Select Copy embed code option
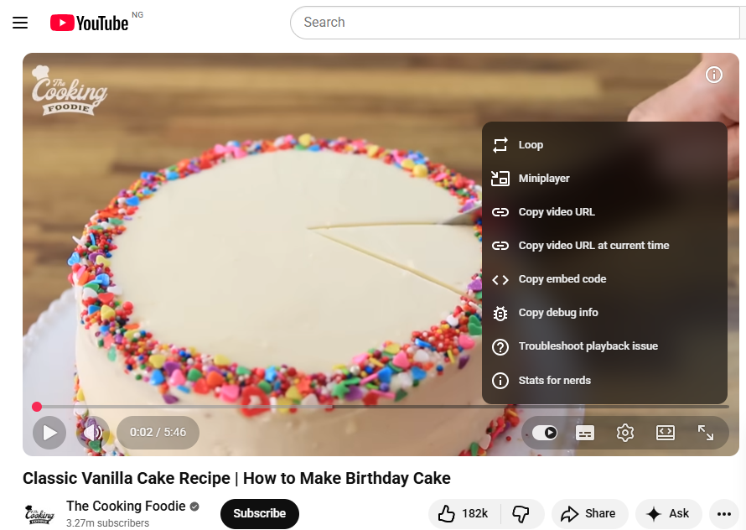 tap(562, 279)
